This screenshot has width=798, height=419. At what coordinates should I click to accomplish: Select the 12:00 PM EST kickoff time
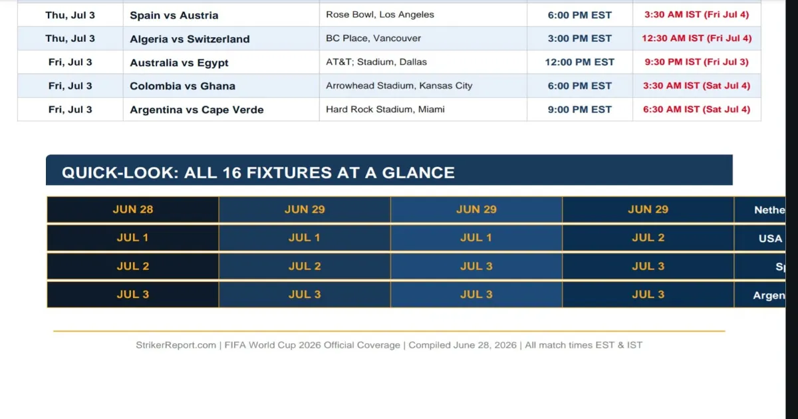(x=580, y=62)
